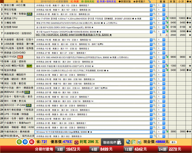
Task: Click the green 購 icon in the CPU row
Action: pos(167,18)
